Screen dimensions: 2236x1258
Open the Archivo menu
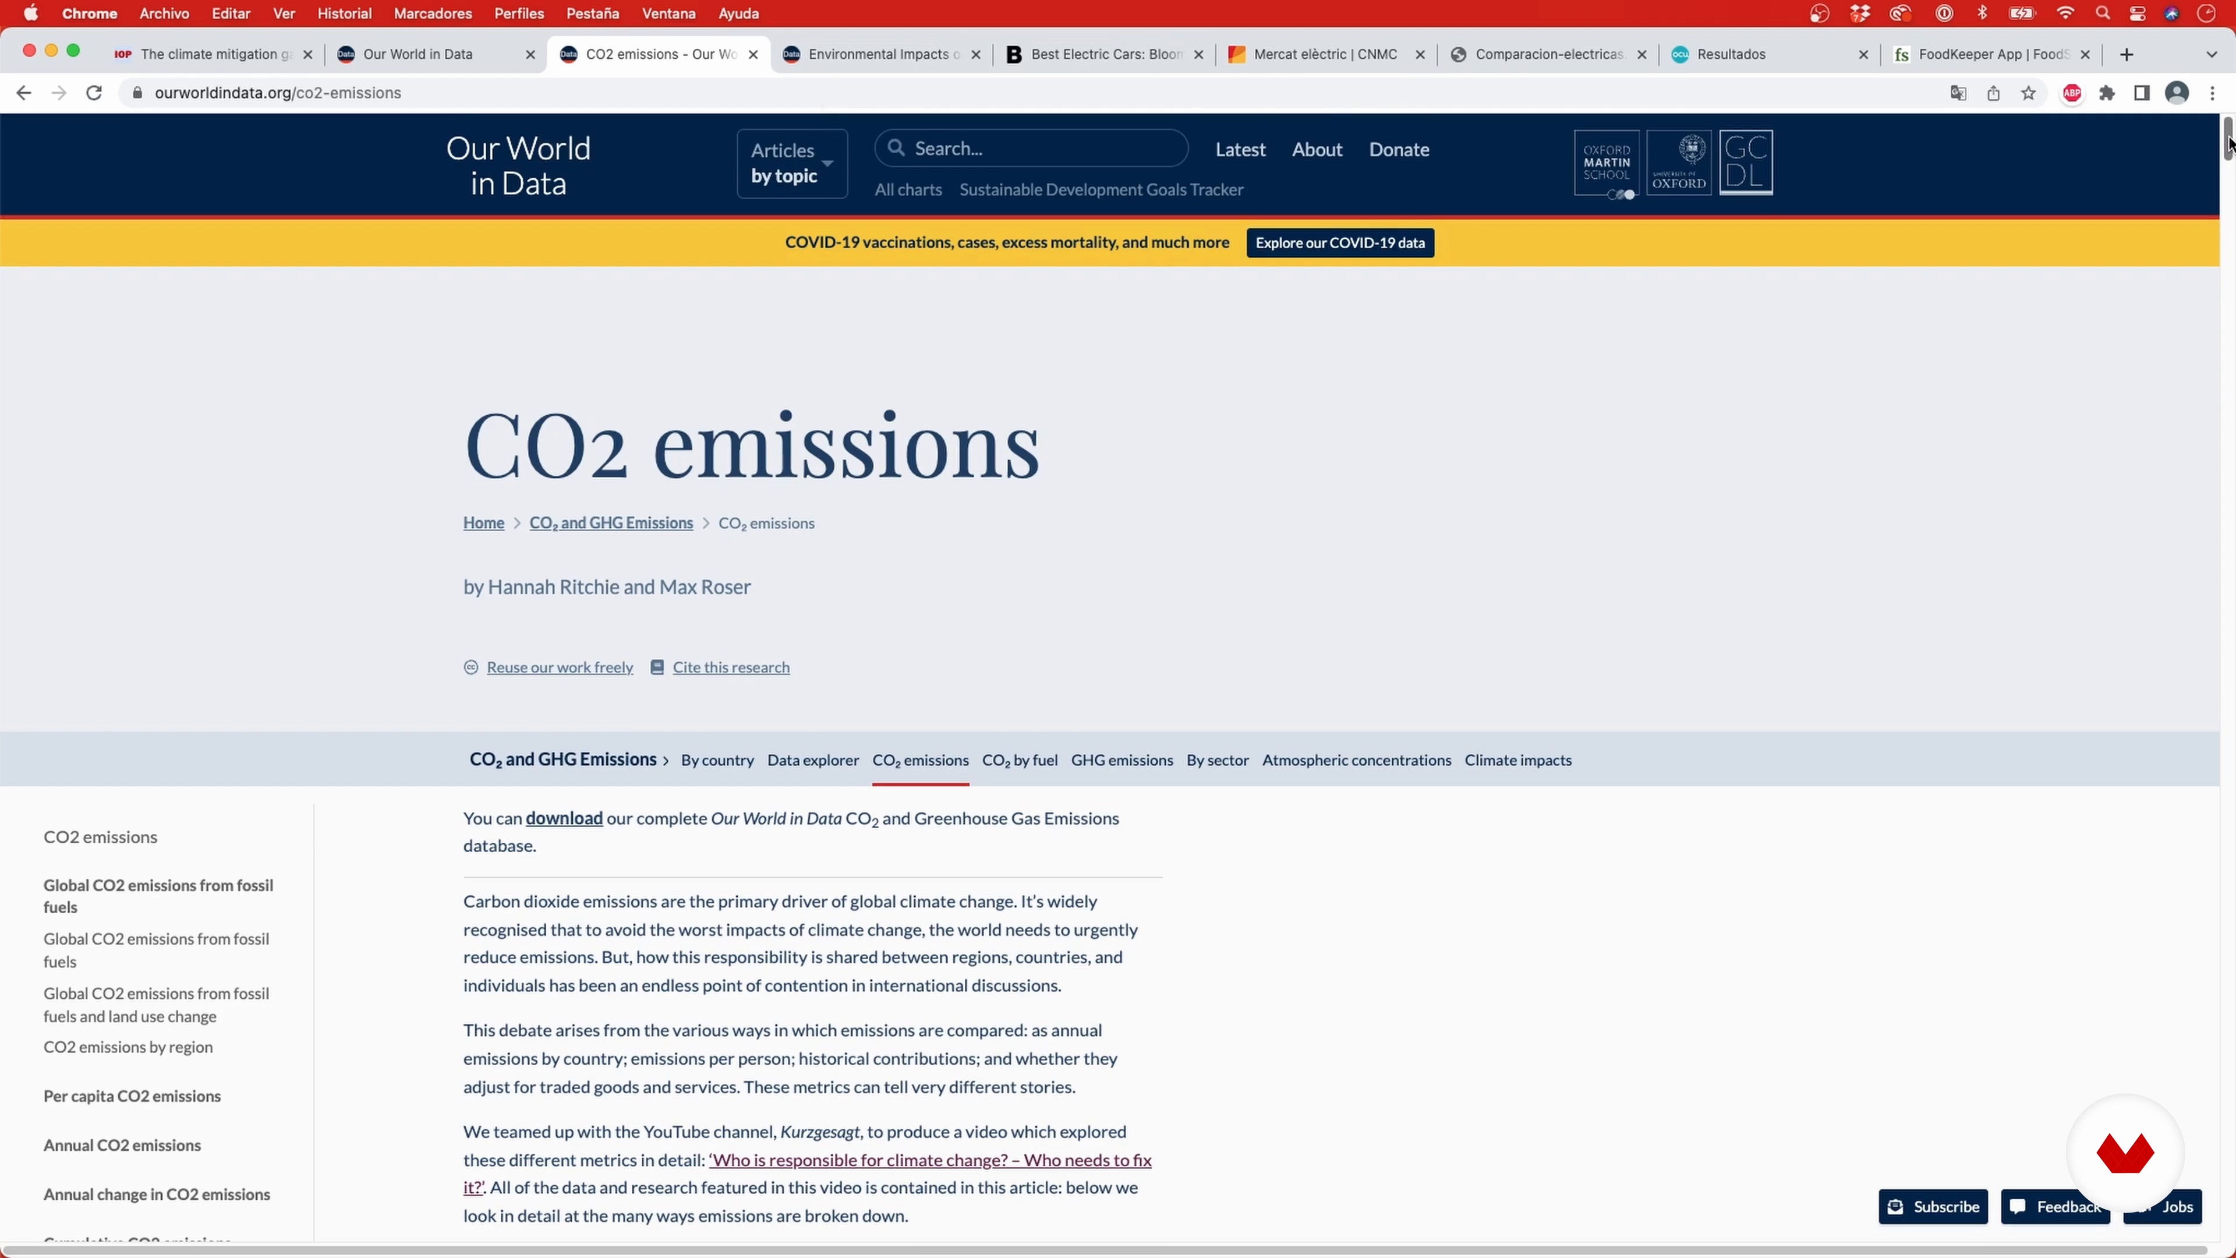click(164, 13)
